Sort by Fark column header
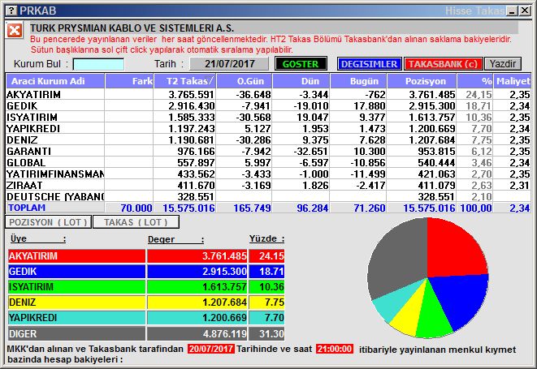The height and width of the screenshot is (369, 537). 129,81
